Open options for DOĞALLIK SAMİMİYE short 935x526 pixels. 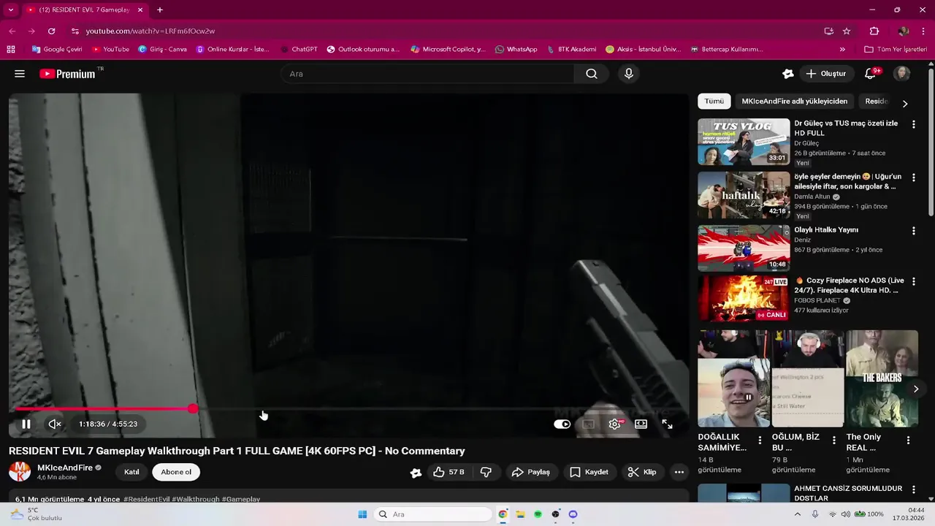pos(760,441)
